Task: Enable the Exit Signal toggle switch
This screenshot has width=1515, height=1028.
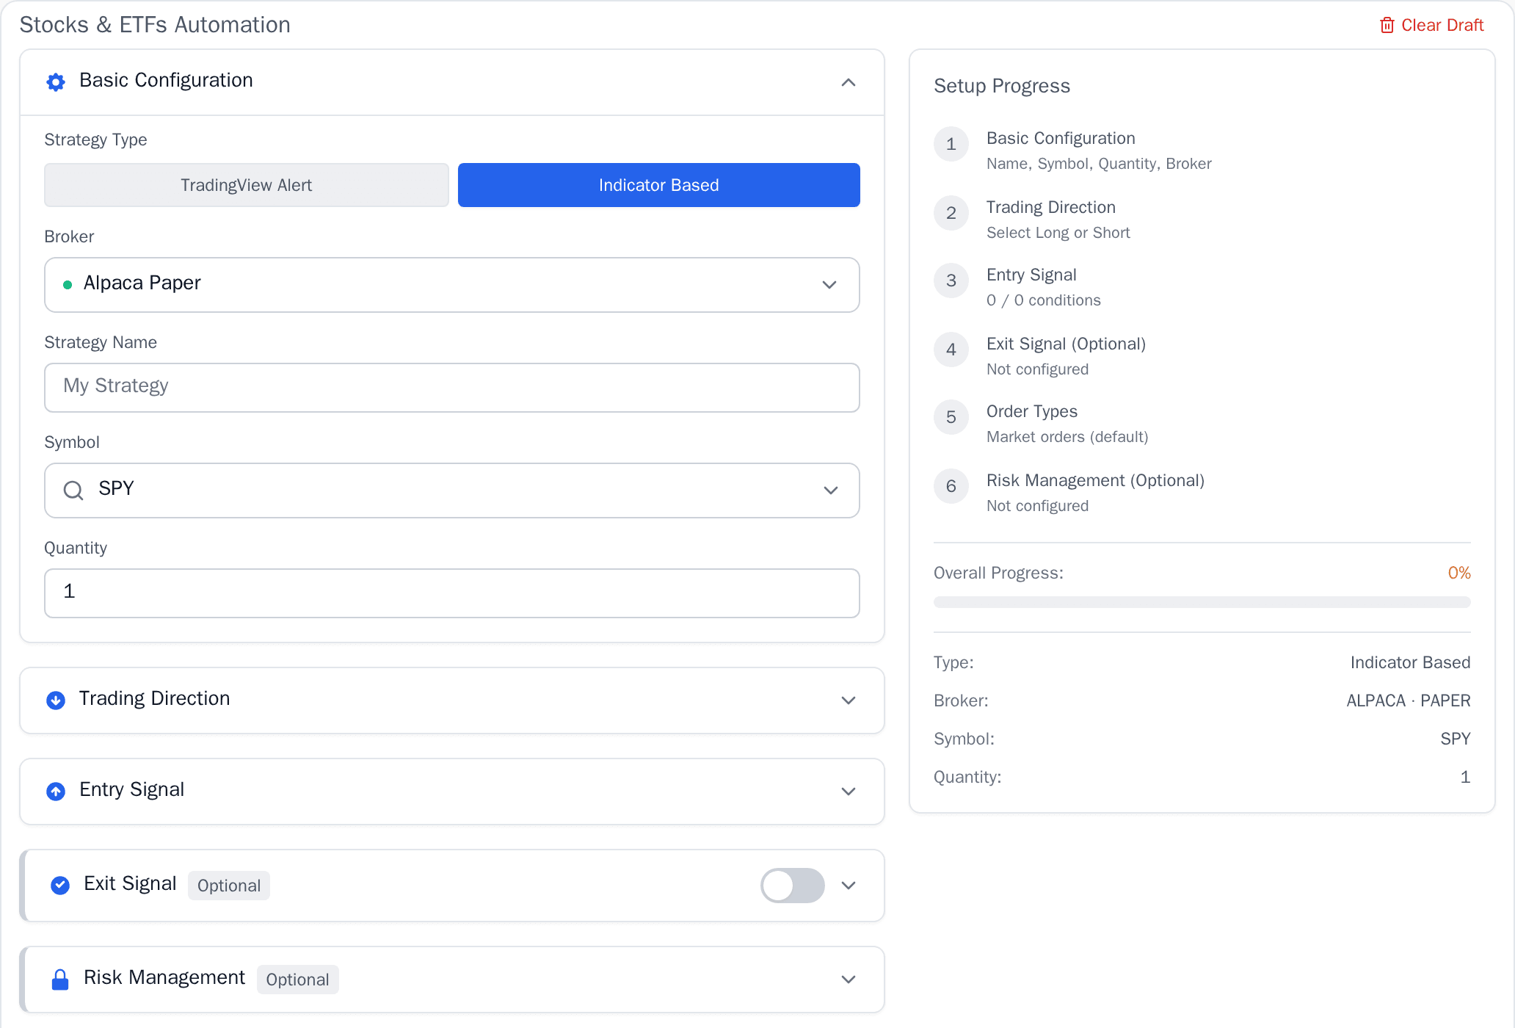Action: coord(793,886)
